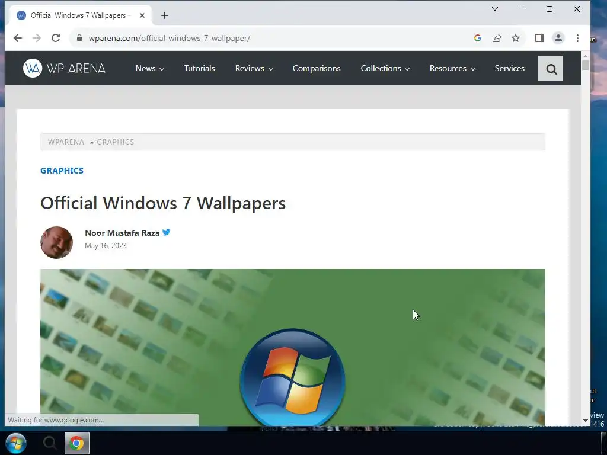607x455 pixels.
Task: Click the Official Windows 7 Wallpapers heading
Action: click(163, 203)
